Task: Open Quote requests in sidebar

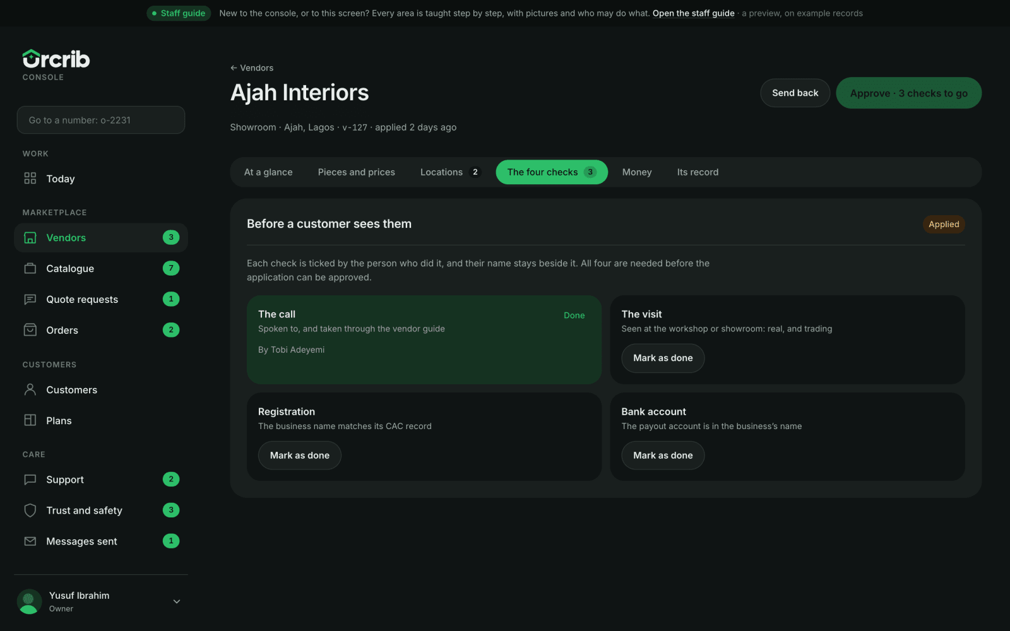Action: click(x=101, y=299)
